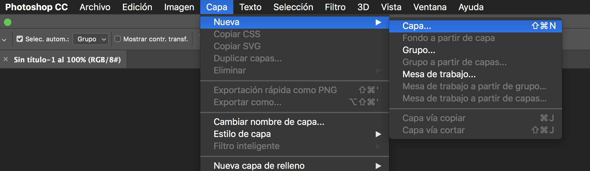Open the Ventana menu
The image size is (590, 171).
click(430, 7)
